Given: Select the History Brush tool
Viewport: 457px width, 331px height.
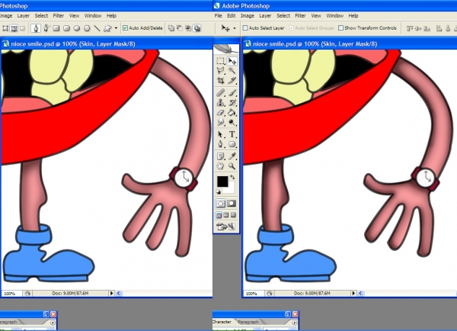Looking at the screenshot, I should (232, 102).
